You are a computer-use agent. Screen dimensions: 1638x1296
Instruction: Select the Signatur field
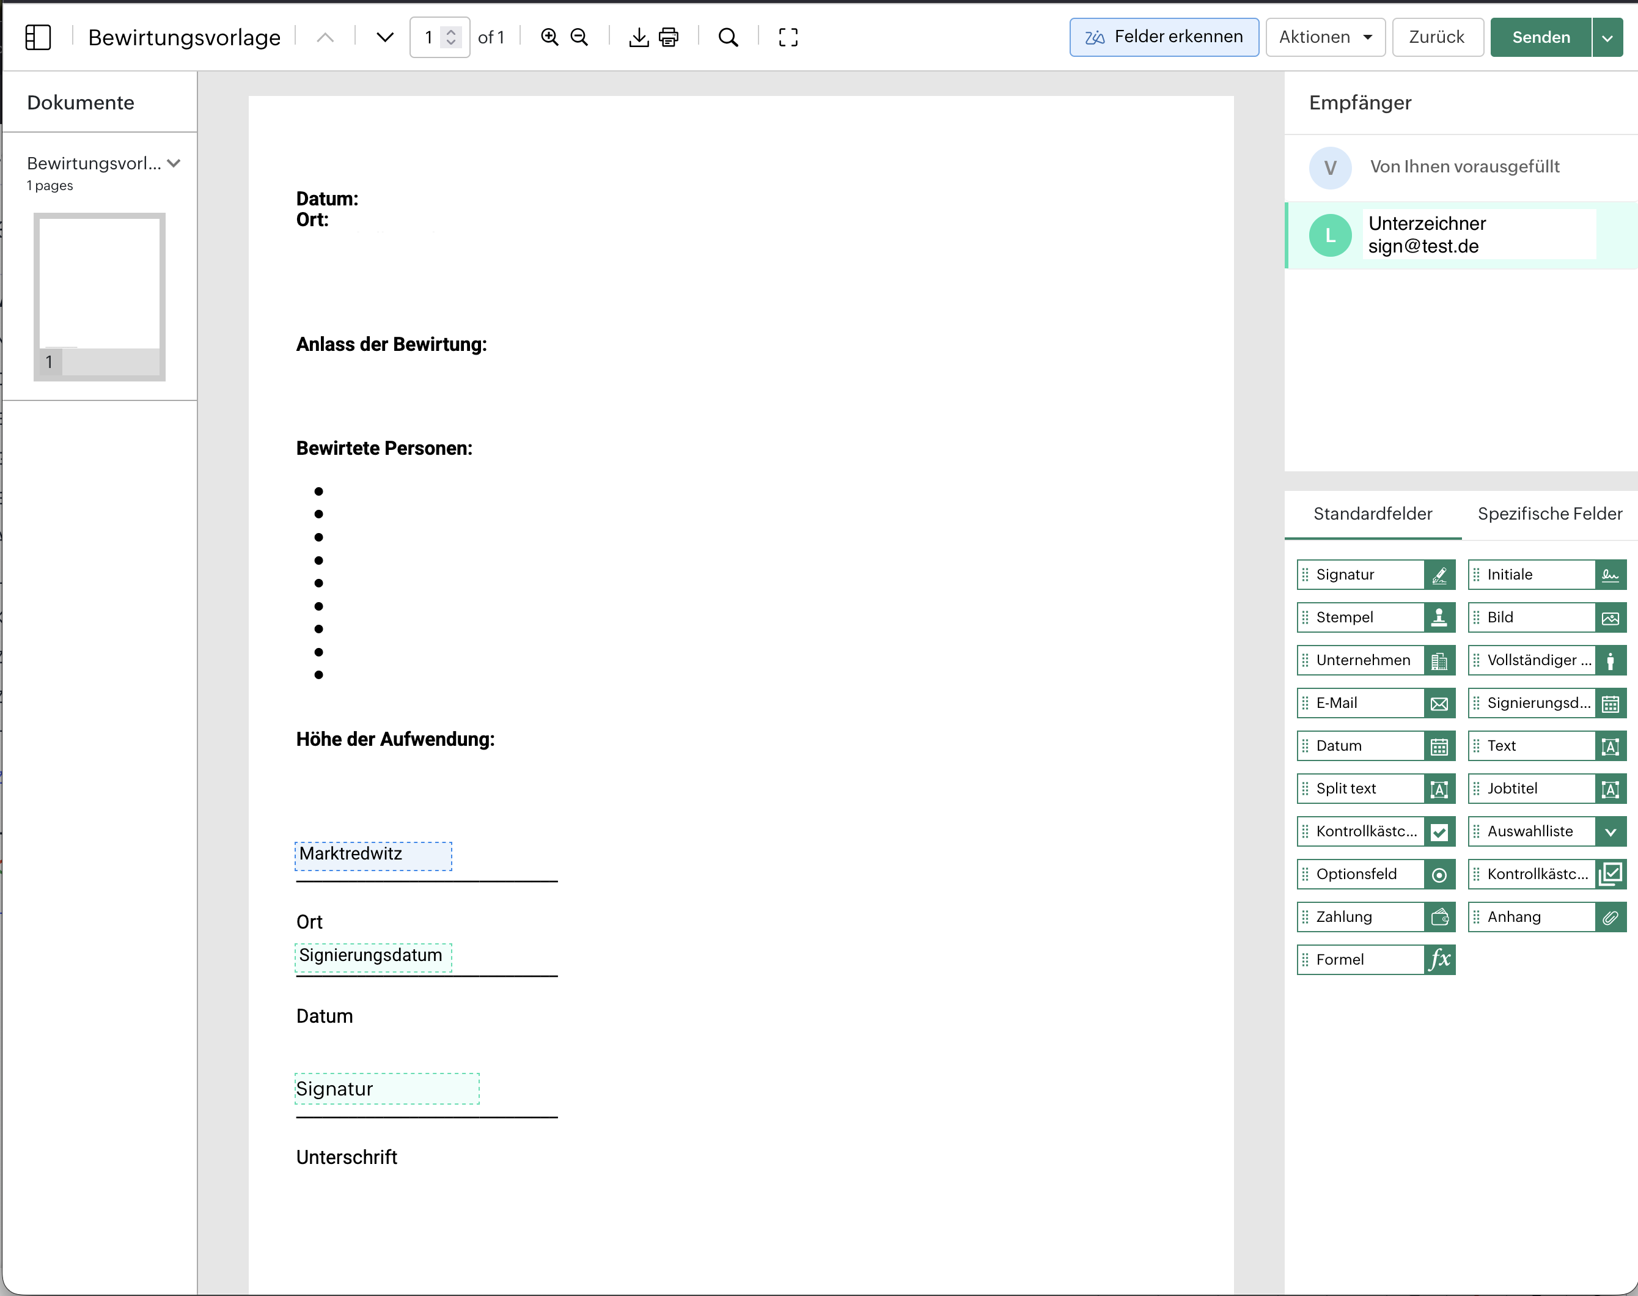(1376, 575)
